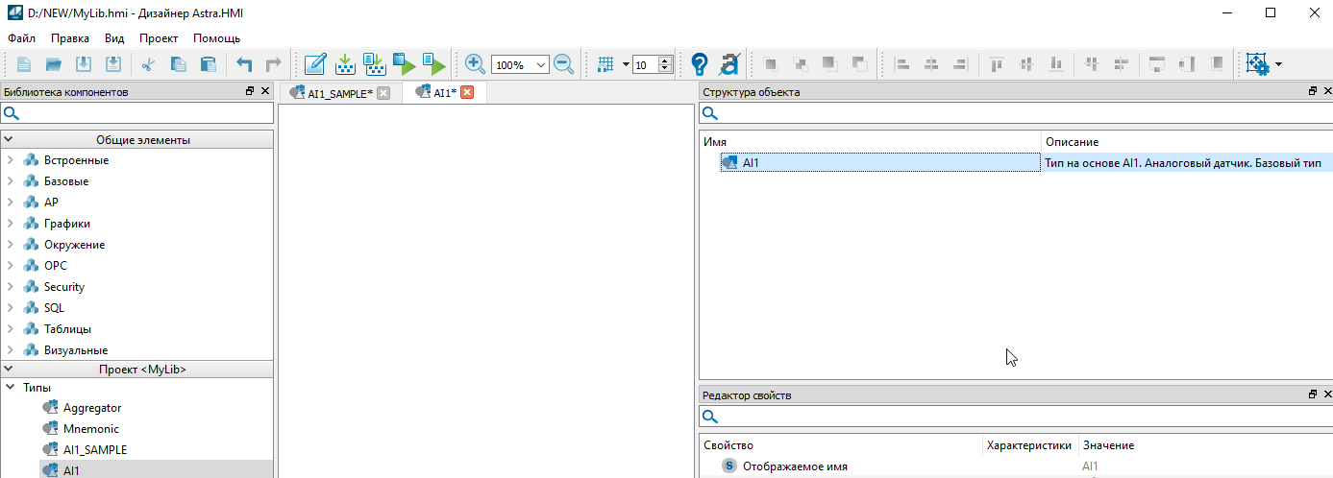Click the crossed-out letter 'a' icon
The width and height of the screenshot is (1333, 478).
(x=729, y=64)
